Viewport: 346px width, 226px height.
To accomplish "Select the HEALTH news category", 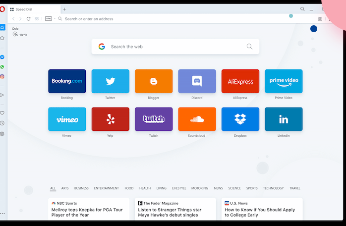I will (145, 188).
